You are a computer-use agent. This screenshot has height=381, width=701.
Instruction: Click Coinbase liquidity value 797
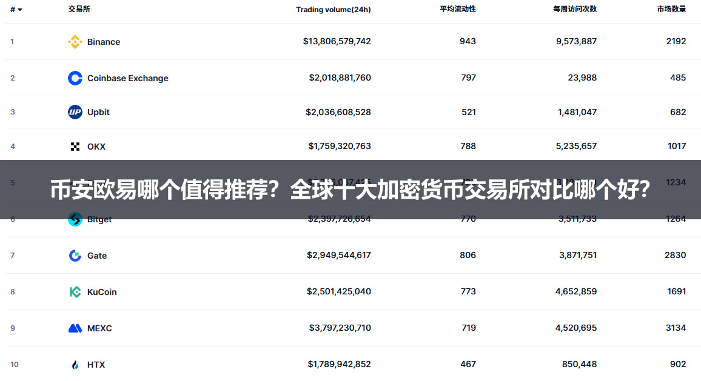click(469, 78)
